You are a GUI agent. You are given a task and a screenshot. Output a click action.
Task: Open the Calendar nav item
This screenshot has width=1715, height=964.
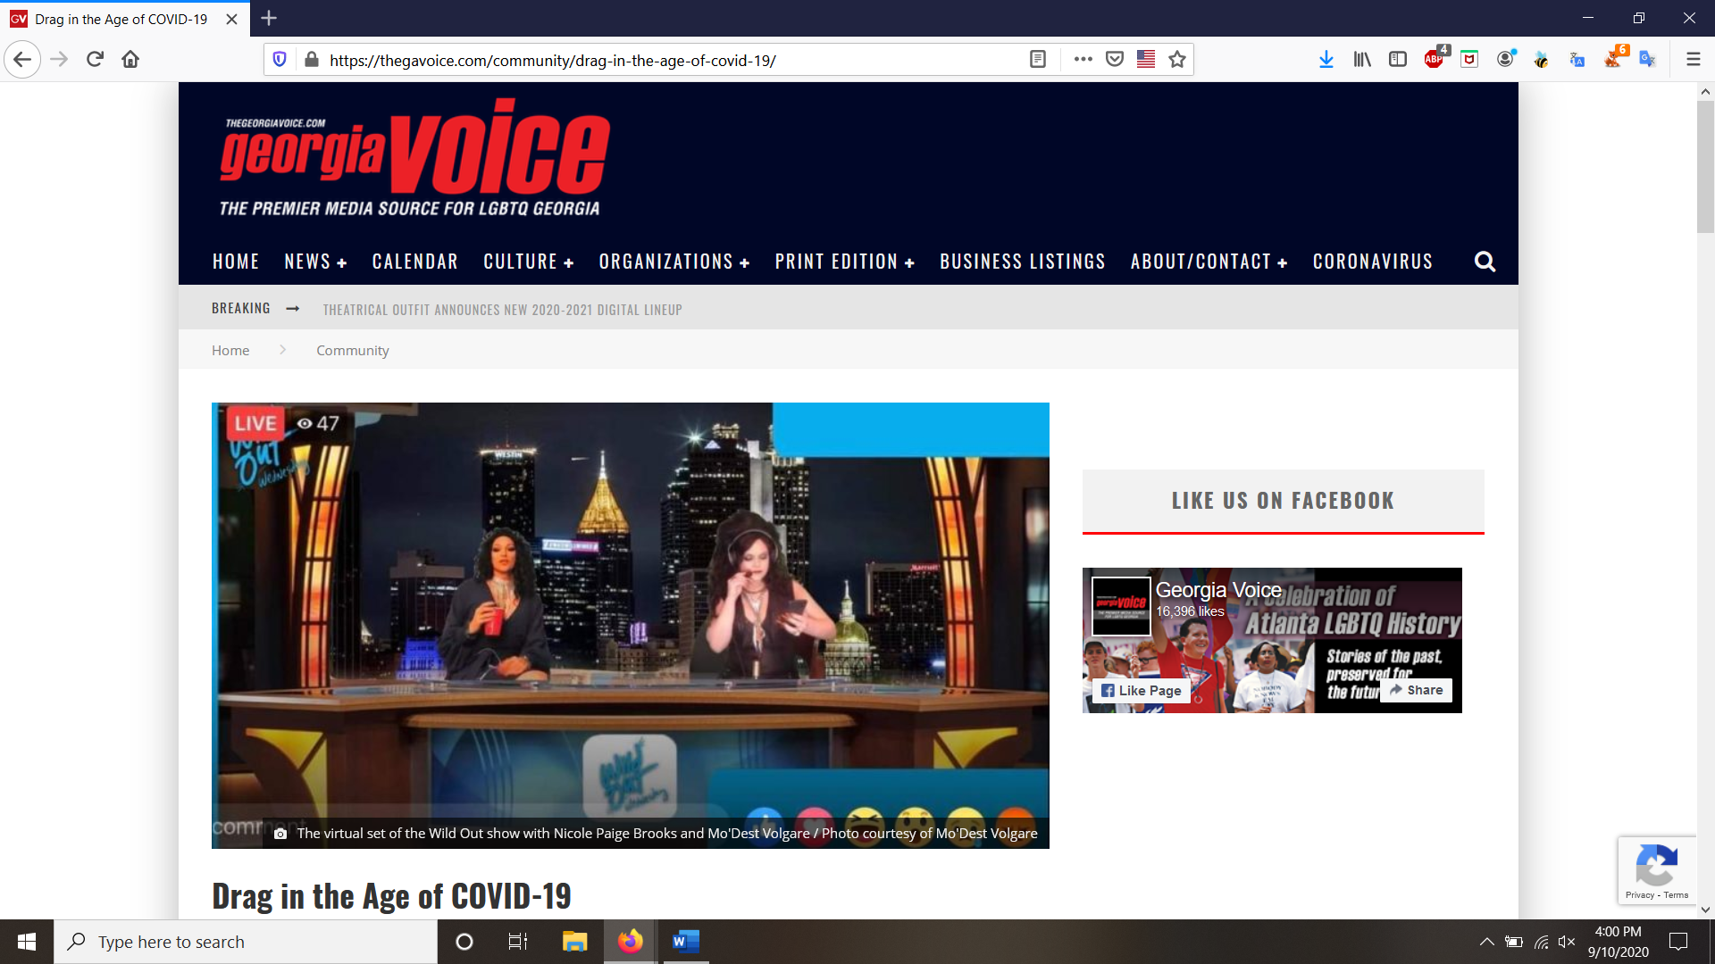click(414, 262)
